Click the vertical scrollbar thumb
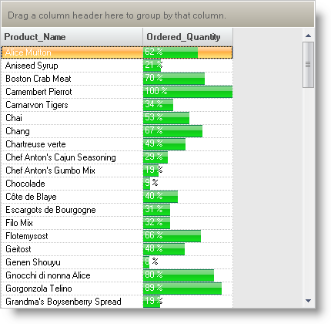This screenshot has width=331, height=324. 308,65
